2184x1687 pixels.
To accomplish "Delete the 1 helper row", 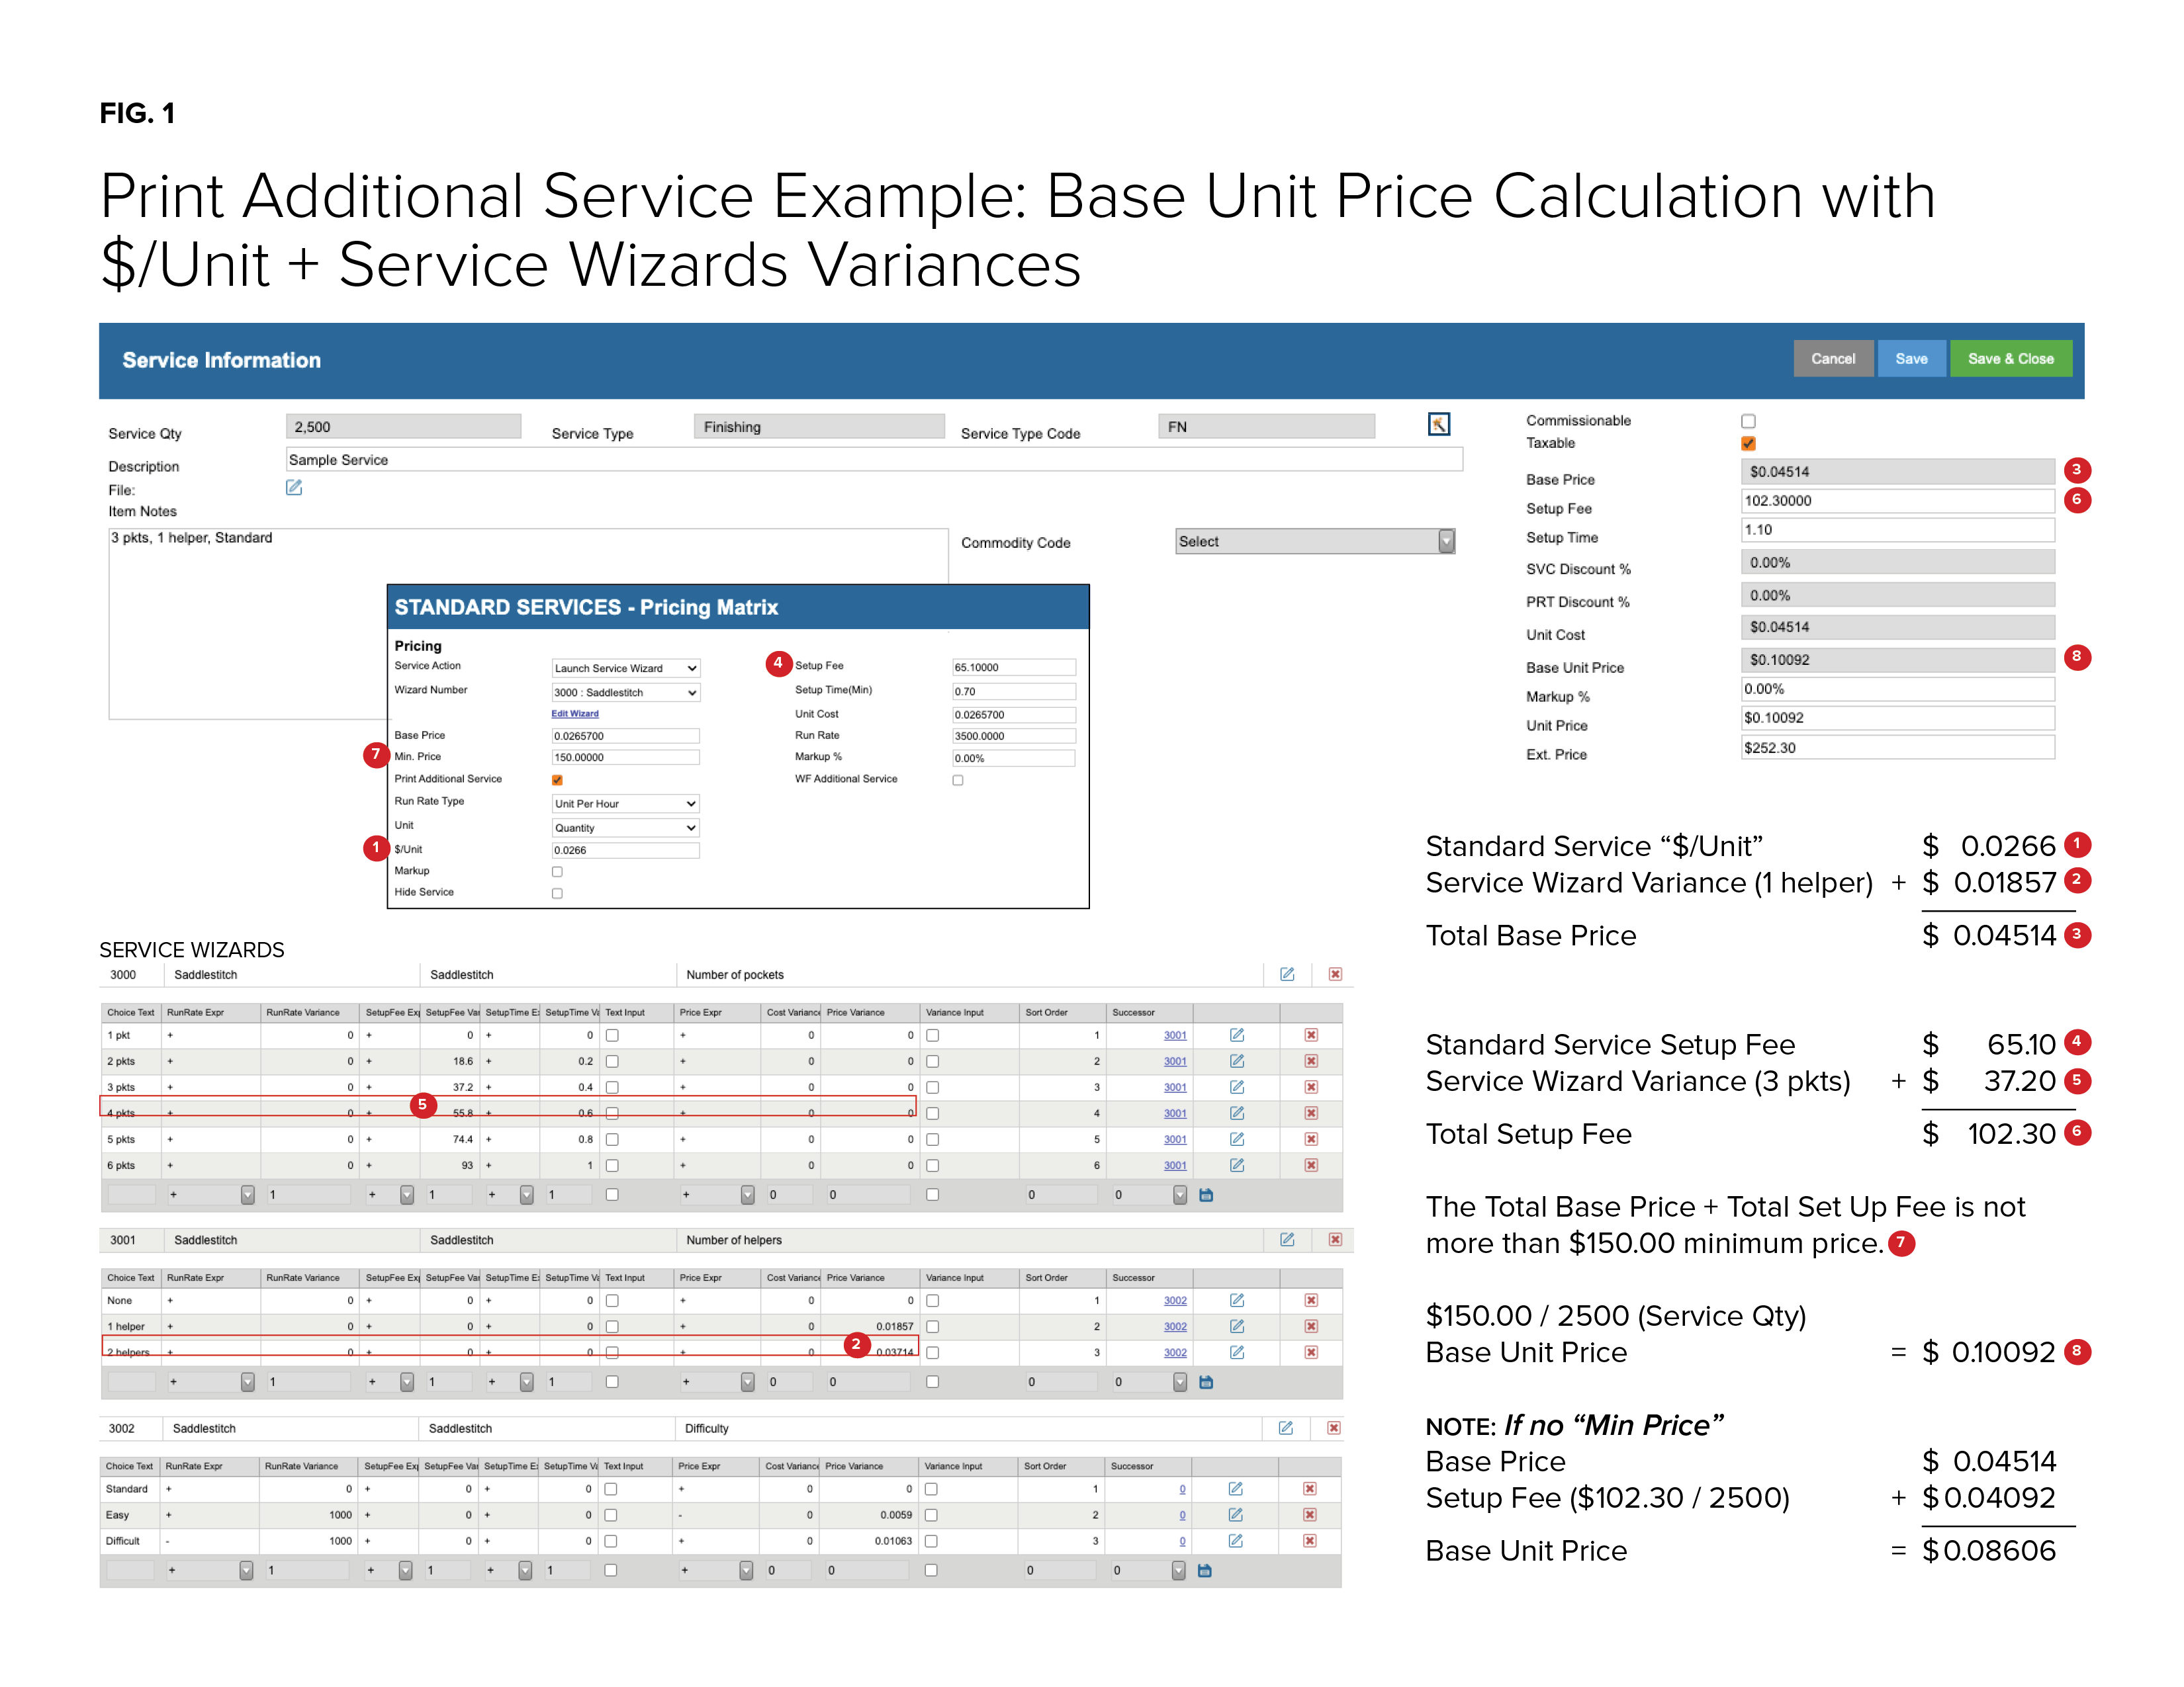I will click(x=1311, y=1326).
